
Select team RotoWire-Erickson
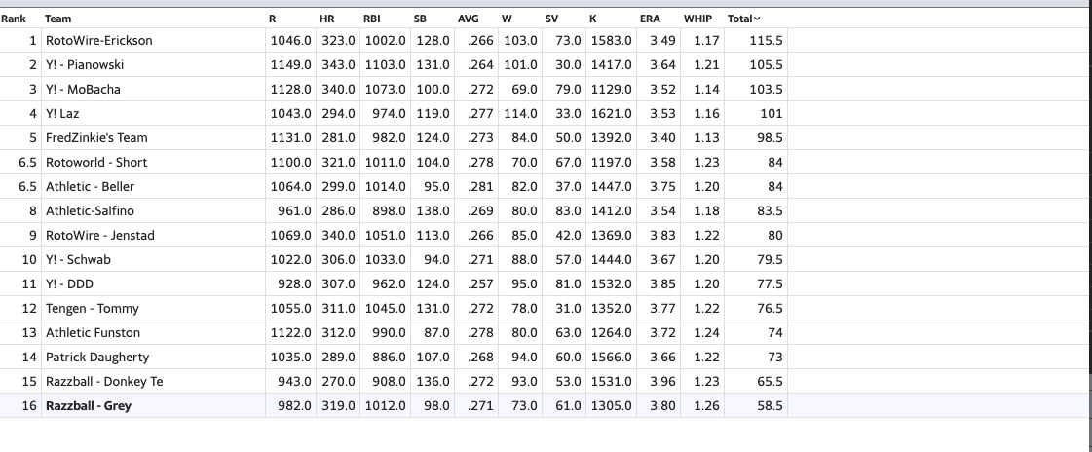tap(99, 40)
